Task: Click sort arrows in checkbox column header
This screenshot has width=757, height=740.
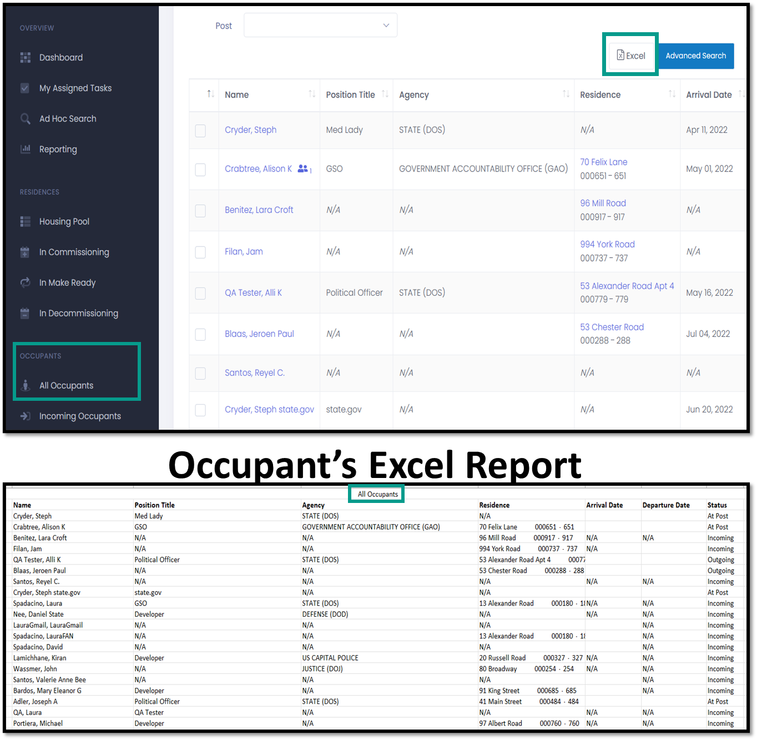Action: tap(210, 94)
